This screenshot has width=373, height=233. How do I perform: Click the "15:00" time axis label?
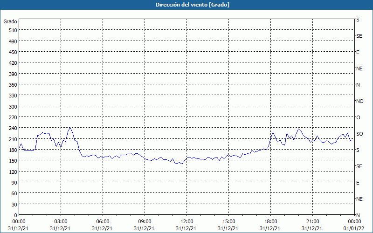coord(228,222)
